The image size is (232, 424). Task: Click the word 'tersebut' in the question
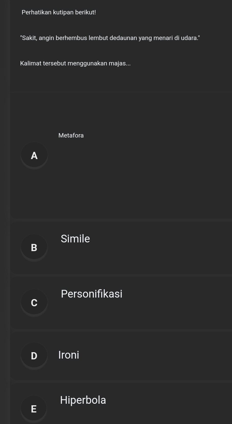pyautogui.click(x=54, y=63)
